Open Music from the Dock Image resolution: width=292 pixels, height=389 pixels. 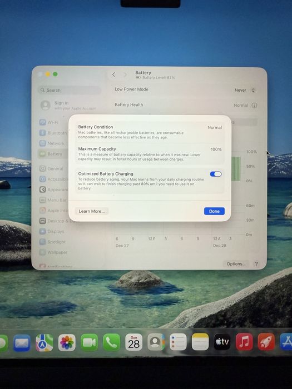tap(244, 342)
